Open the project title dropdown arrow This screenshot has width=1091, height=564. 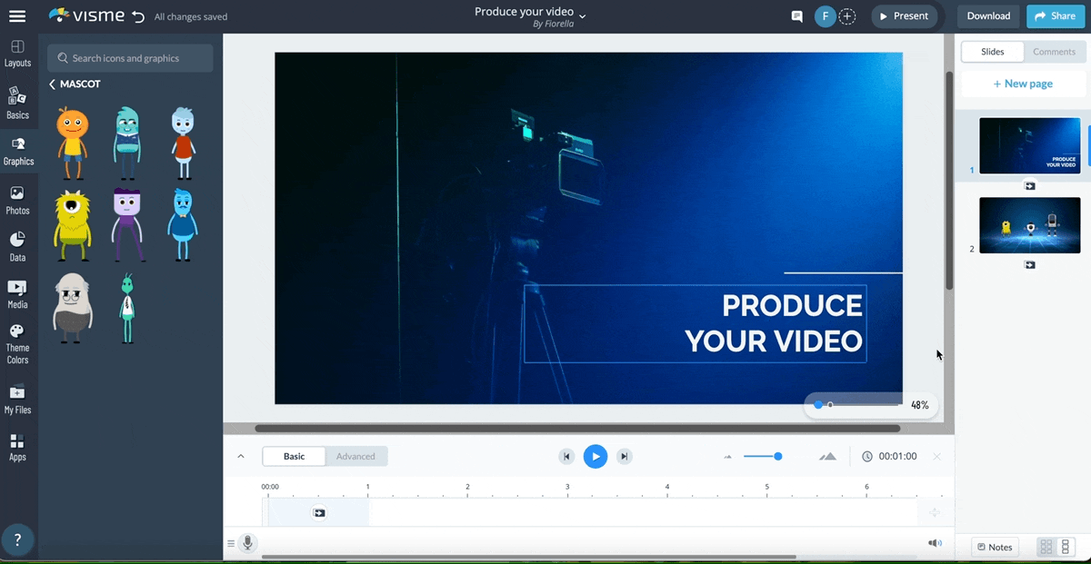(x=583, y=15)
